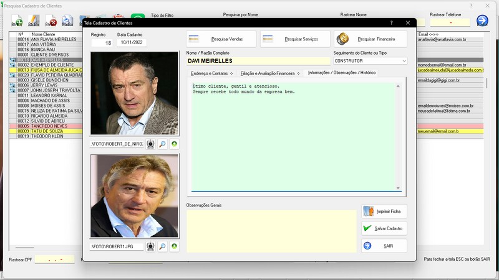Click green plus beside upper photo path
This screenshot has height=280, width=499.
tap(174, 144)
